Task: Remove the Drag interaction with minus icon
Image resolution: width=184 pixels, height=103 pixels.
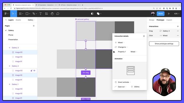Action: pyautogui.click(x=178, y=31)
